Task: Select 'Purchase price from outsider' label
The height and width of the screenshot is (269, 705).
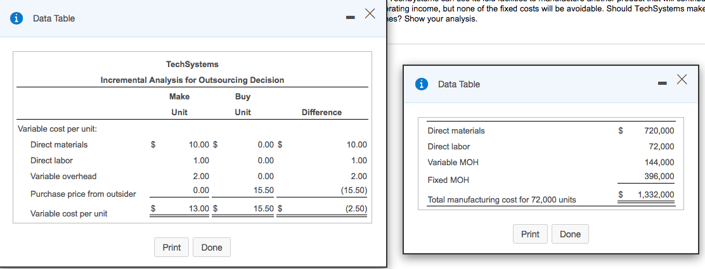Action: tap(82, 194)
